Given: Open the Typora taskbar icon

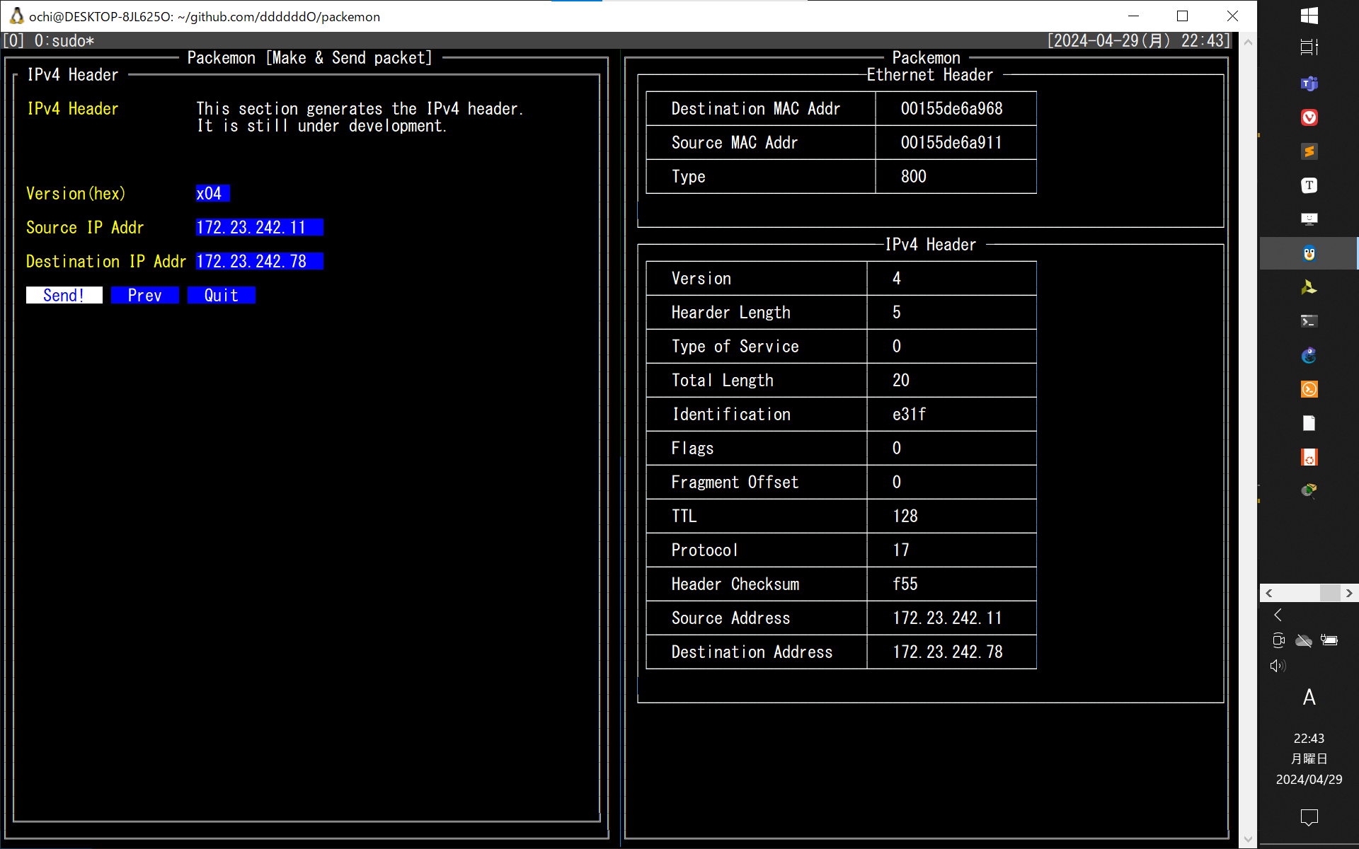Looking at the screenshot, I should pyautogui.click(x=1309, y=185).
